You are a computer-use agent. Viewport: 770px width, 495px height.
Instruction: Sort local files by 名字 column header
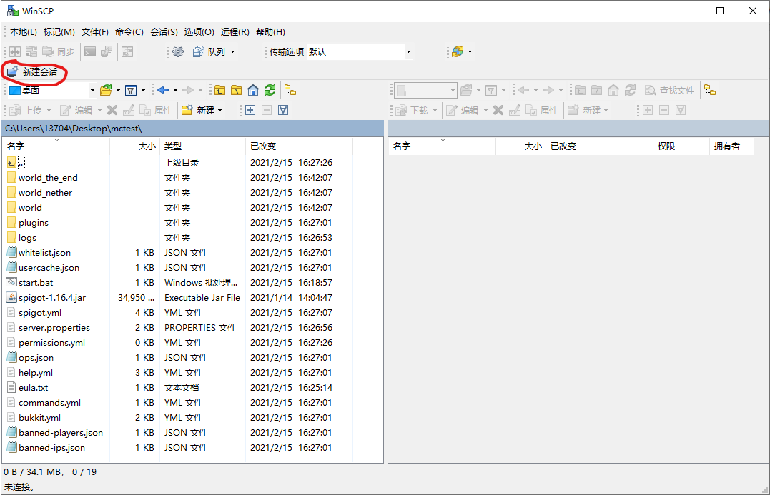pos(56,146)
